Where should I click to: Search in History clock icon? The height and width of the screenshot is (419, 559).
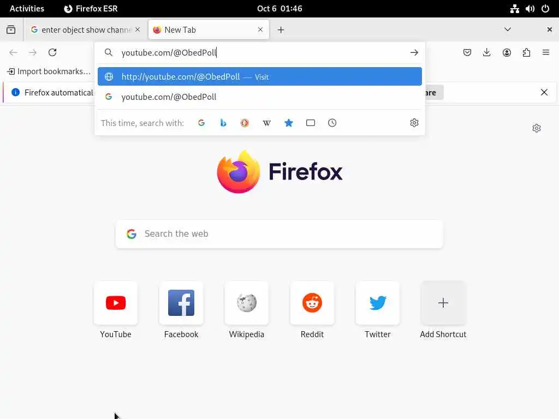(x=332, y=123)
